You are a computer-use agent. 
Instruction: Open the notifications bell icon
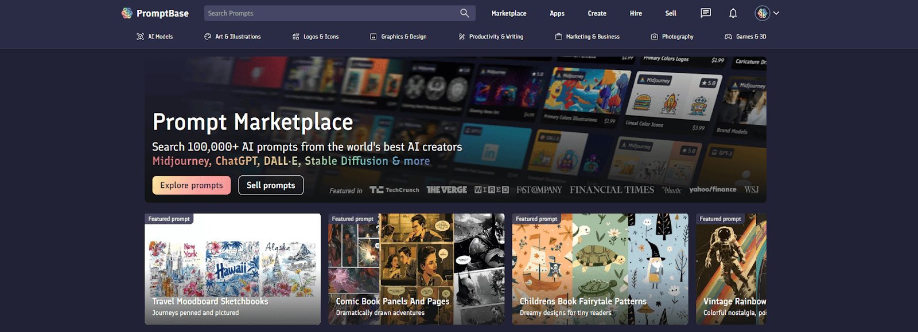click(733, 13)
